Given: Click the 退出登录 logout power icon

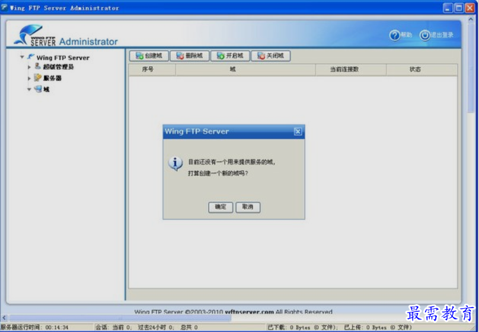Looking at the screenshot, I should [424, 36].
